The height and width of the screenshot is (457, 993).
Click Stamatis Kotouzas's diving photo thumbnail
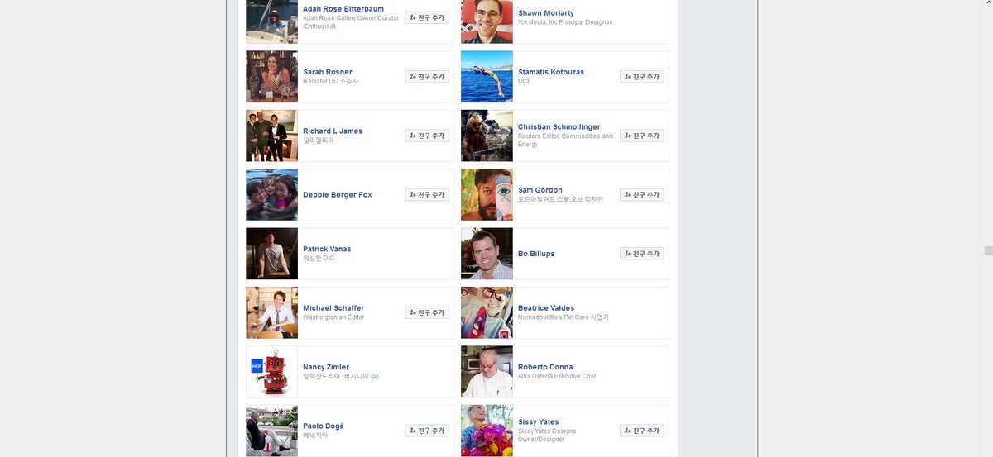click(x=487, y=77)
